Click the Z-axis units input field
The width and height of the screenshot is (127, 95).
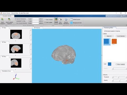coord(35,23)
